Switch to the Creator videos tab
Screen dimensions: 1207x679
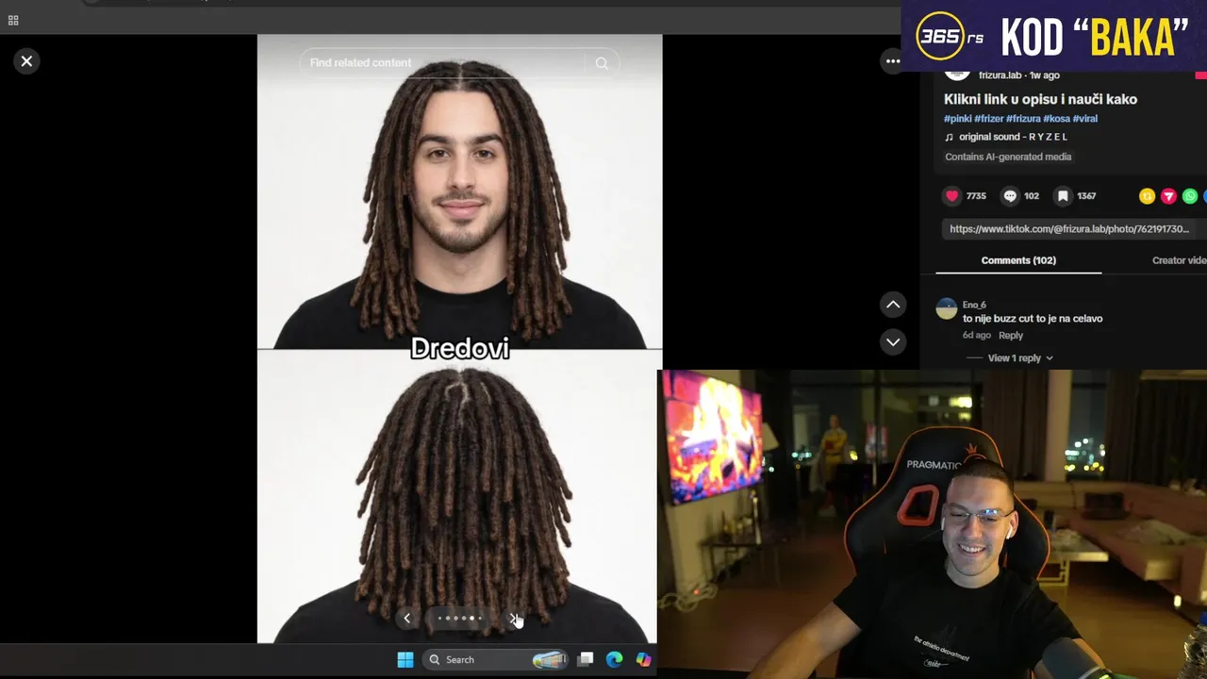click(1179, 260)
